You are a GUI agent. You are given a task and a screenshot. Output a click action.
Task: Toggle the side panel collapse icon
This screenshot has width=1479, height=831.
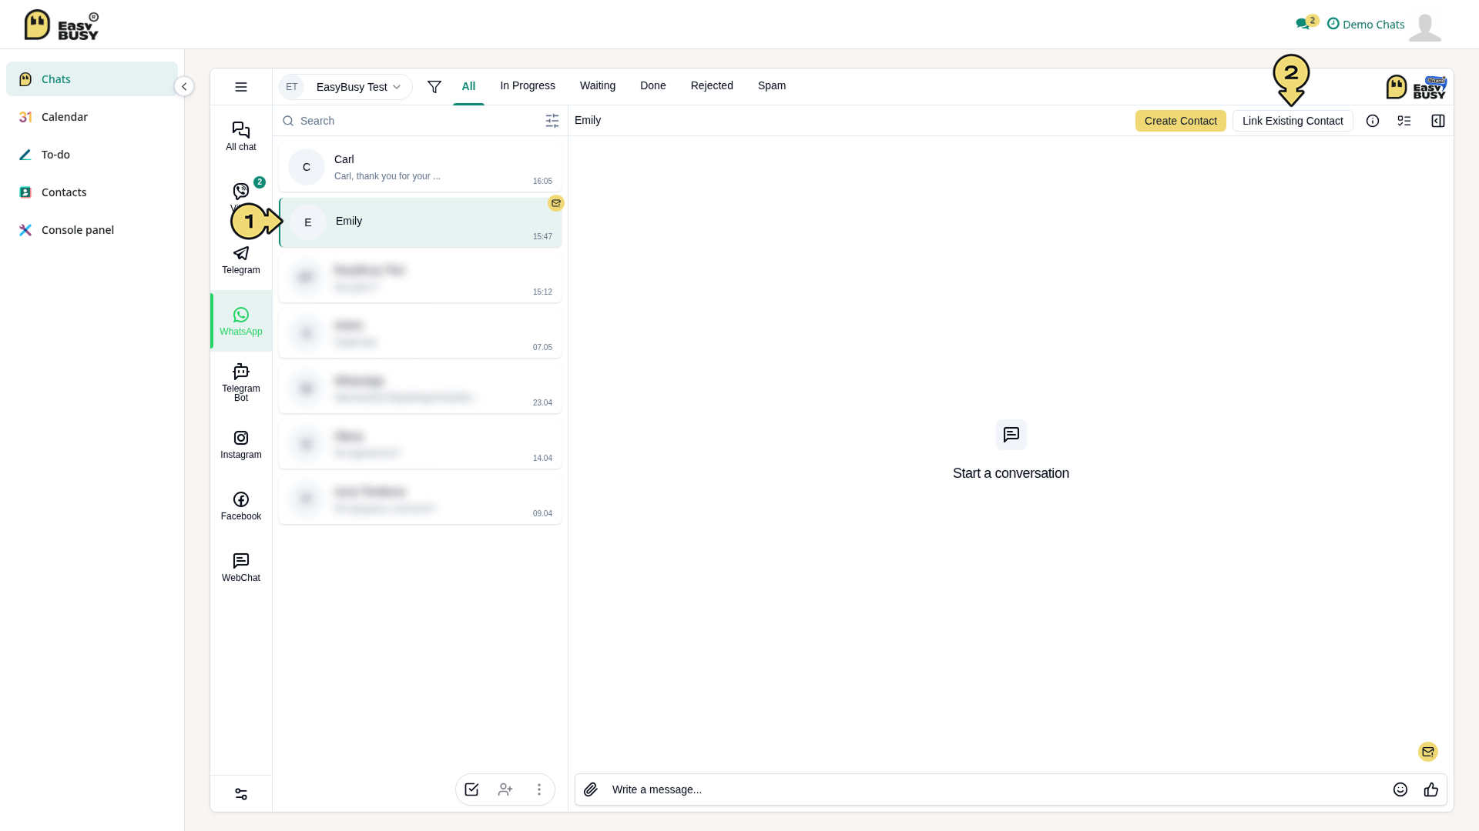pyautogui.click(x=1438, y=121)
